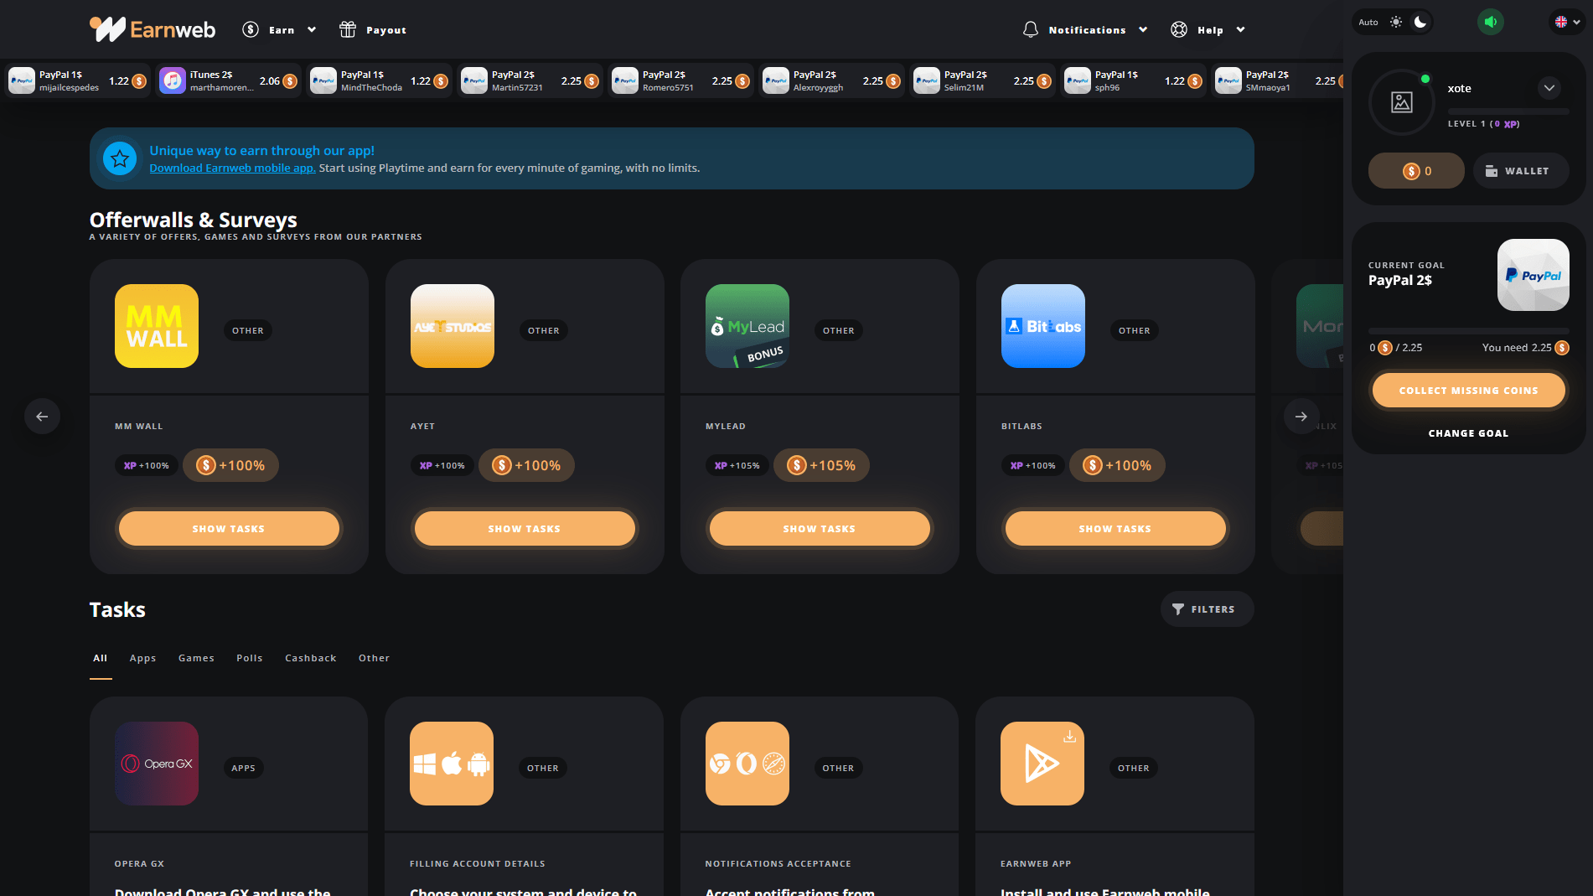The width and height of the screenshot is (1593, 896).
Task: Expand the Earn menu chevron
Action: pos(312,30)
